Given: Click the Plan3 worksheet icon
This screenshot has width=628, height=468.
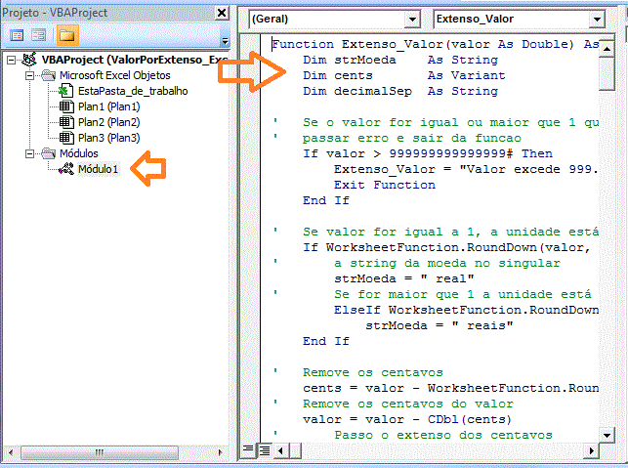Looking at the screenshot, I should pos(66,138).
